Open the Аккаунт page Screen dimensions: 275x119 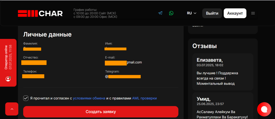tap(235, 13)
